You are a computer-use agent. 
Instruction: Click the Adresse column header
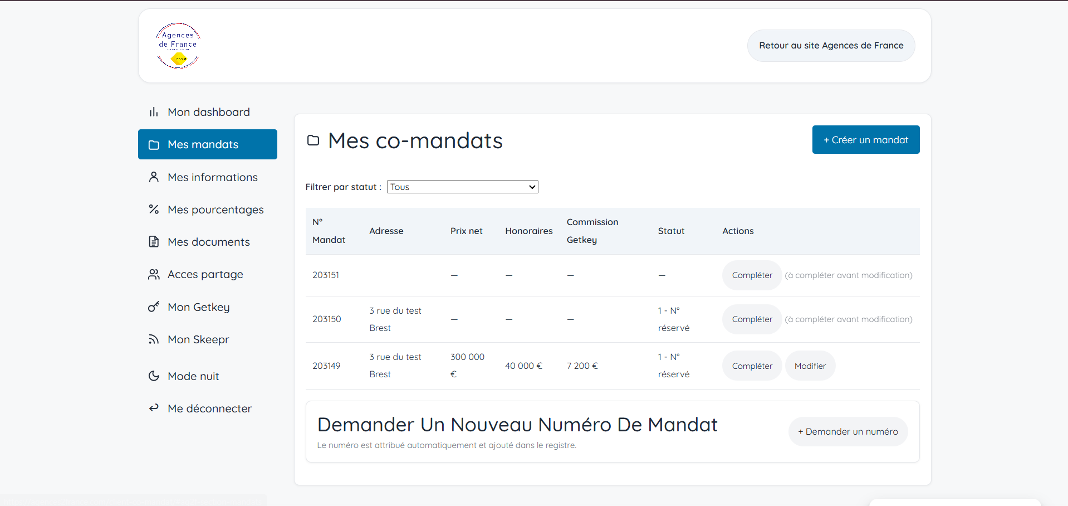pyautogui.click(x=386, y=231)
